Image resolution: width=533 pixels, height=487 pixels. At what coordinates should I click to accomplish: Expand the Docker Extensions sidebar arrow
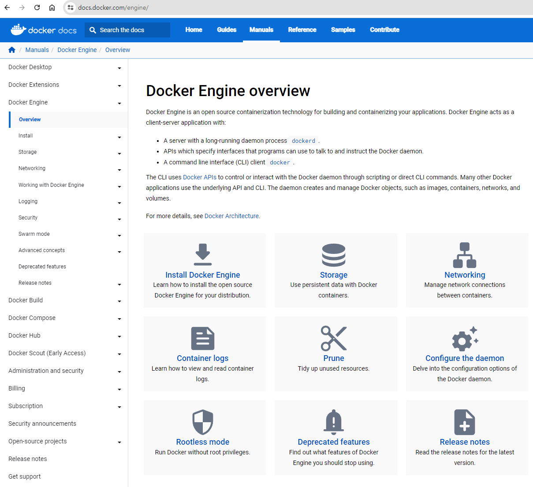[x=119, y=86]
